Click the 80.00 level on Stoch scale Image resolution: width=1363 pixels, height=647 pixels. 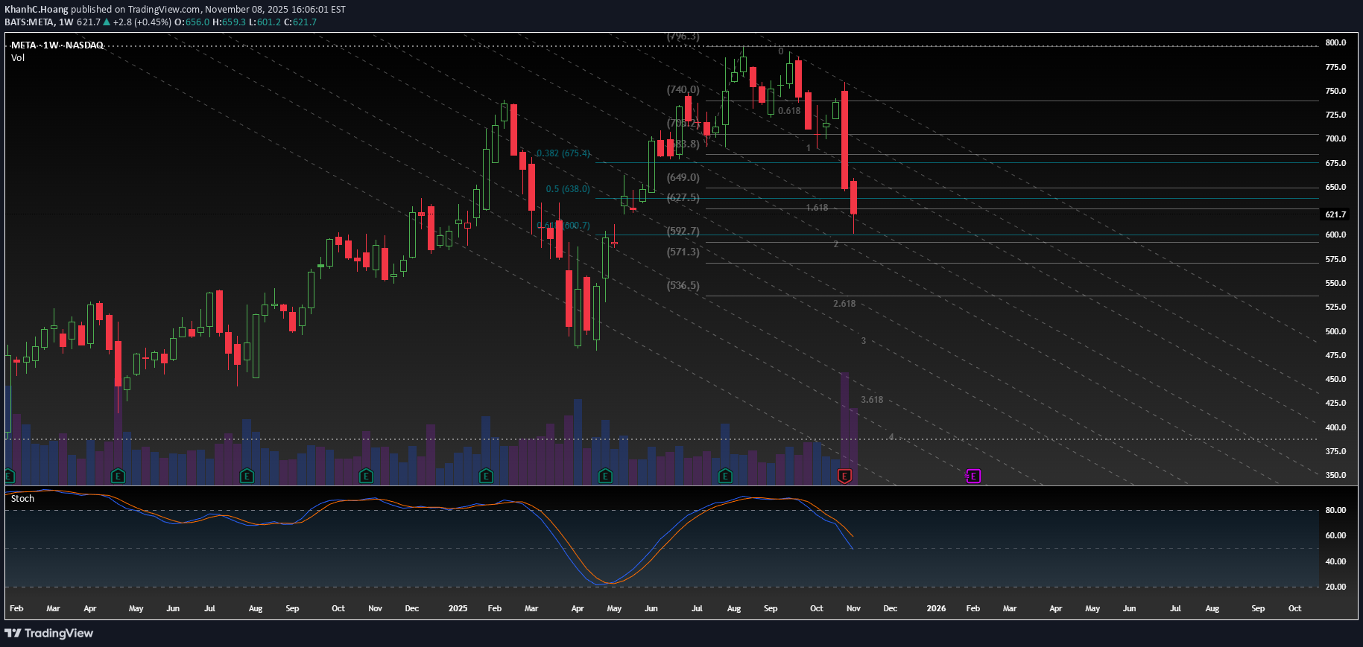click(1335, 511)
